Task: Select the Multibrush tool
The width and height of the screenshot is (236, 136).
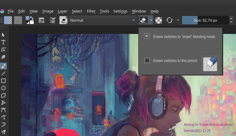Action: 3,132
